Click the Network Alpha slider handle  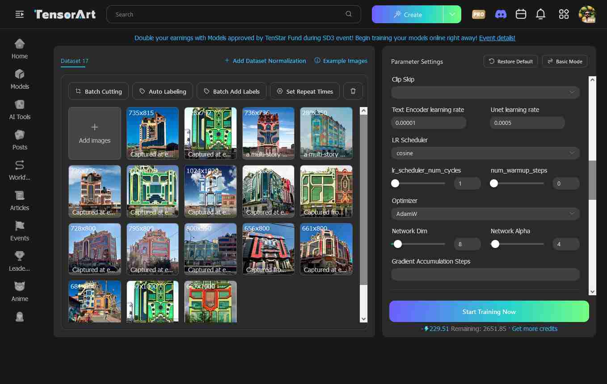tap(495, 244)
